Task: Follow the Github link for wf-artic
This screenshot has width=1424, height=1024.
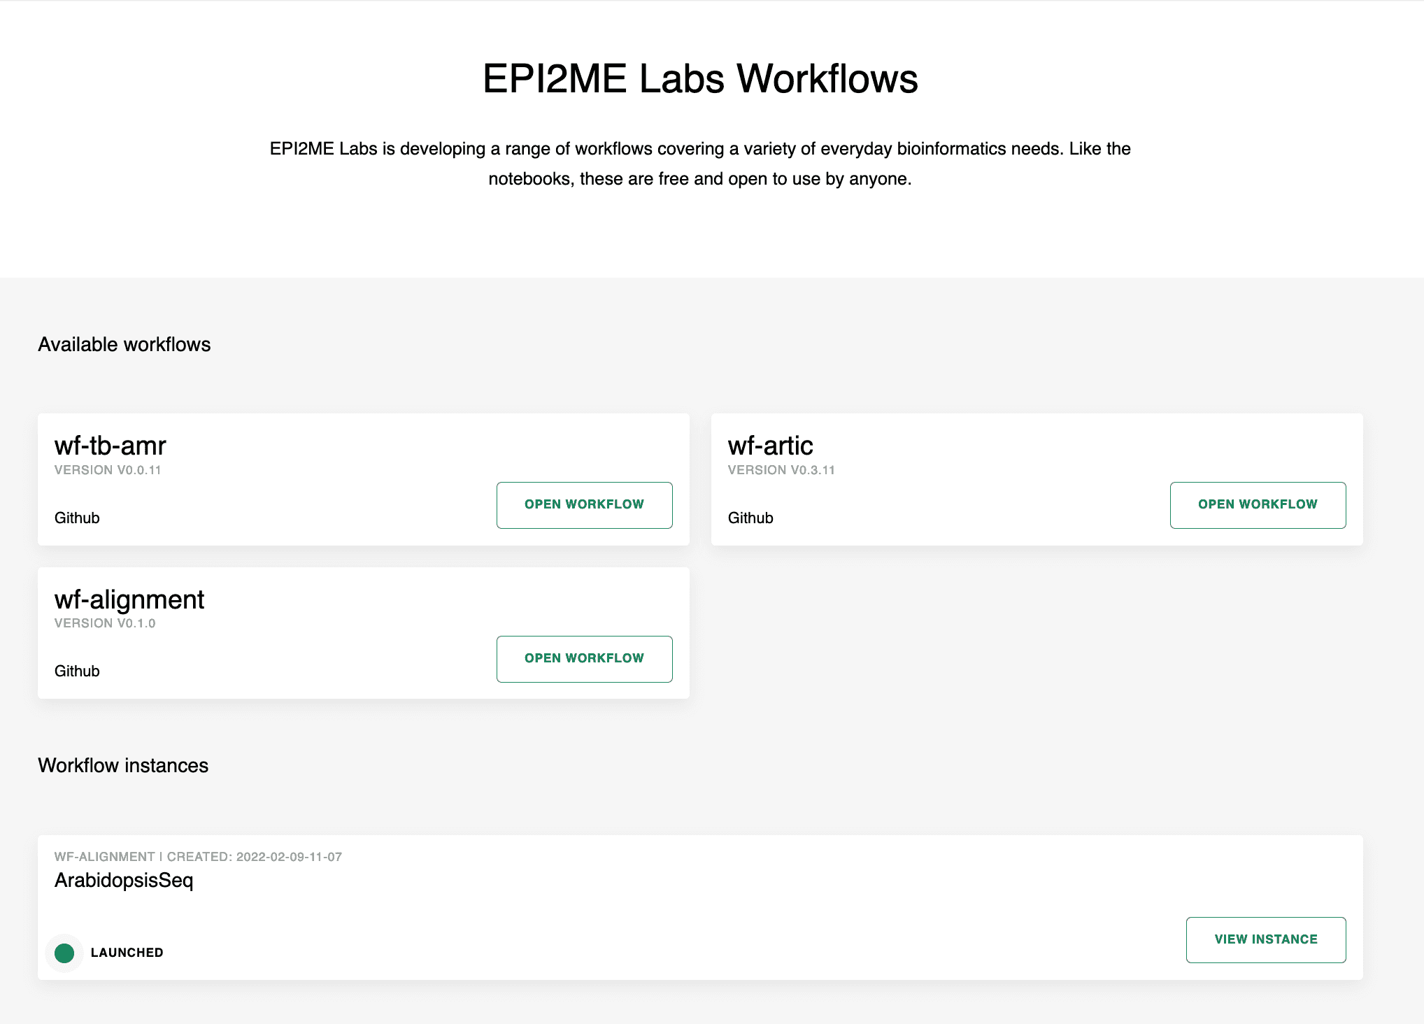Action: 750,518
